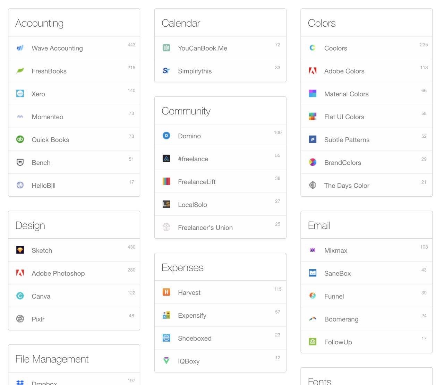The width and height of the screenshot is (444, 385).
Task: Click the Flat UI Colors icon
Action: pyautogui.click(x=313, y=117)
